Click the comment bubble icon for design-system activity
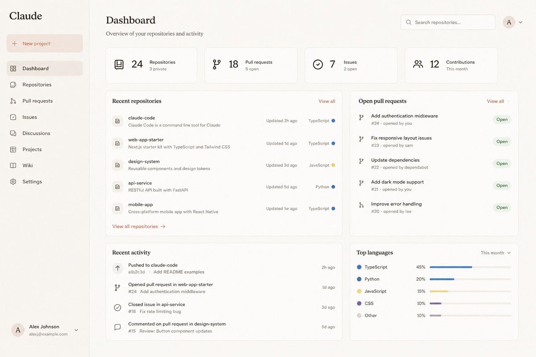536x357 pixels. click(x=117, y=327)
